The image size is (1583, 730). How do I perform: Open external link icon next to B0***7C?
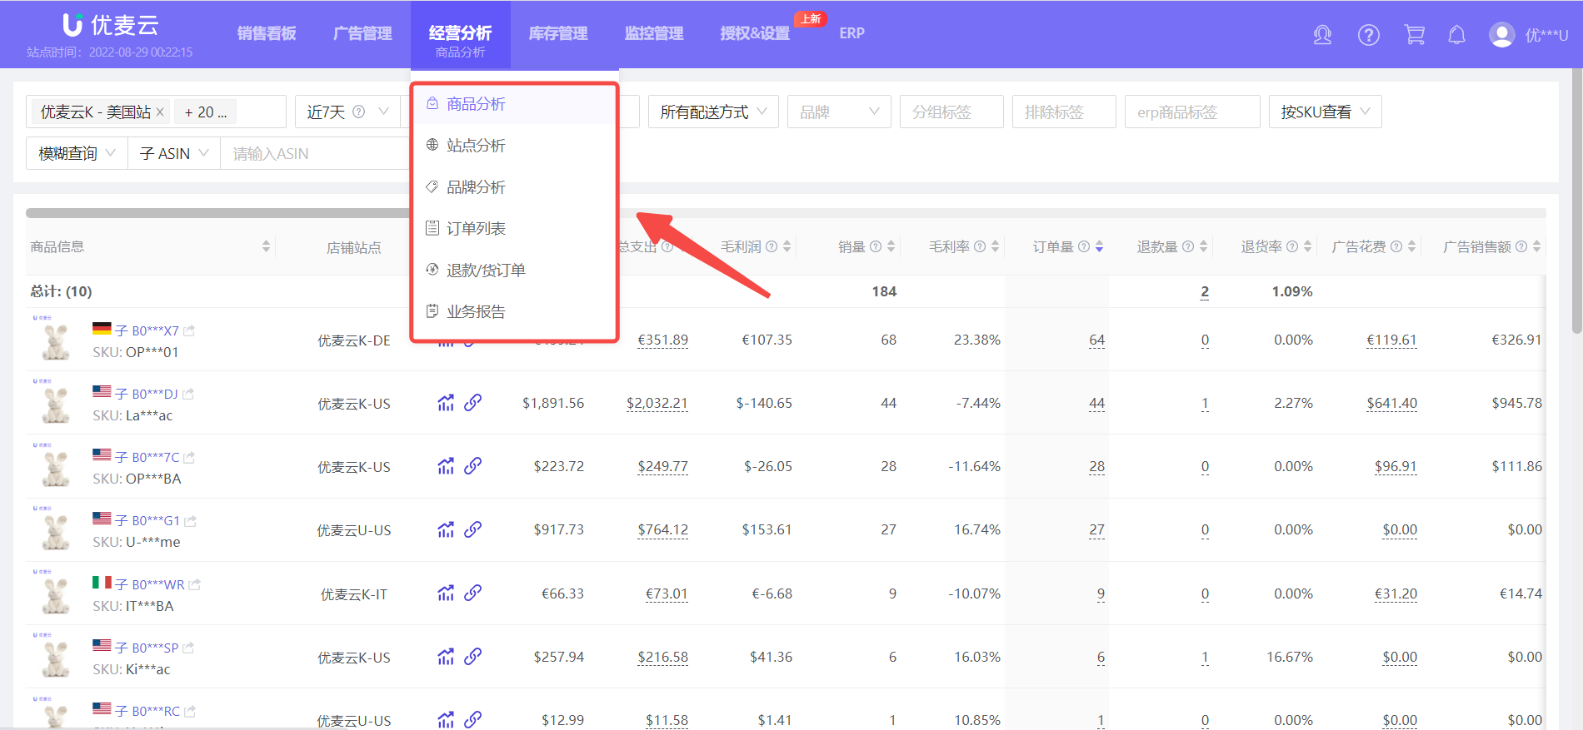[189, 457]
